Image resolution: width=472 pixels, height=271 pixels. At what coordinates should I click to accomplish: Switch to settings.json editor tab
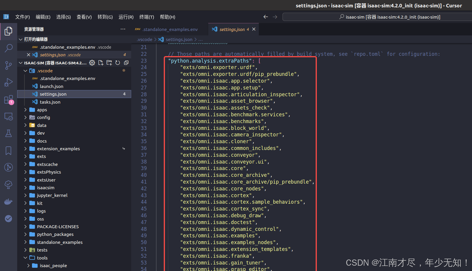coord(233,29)
